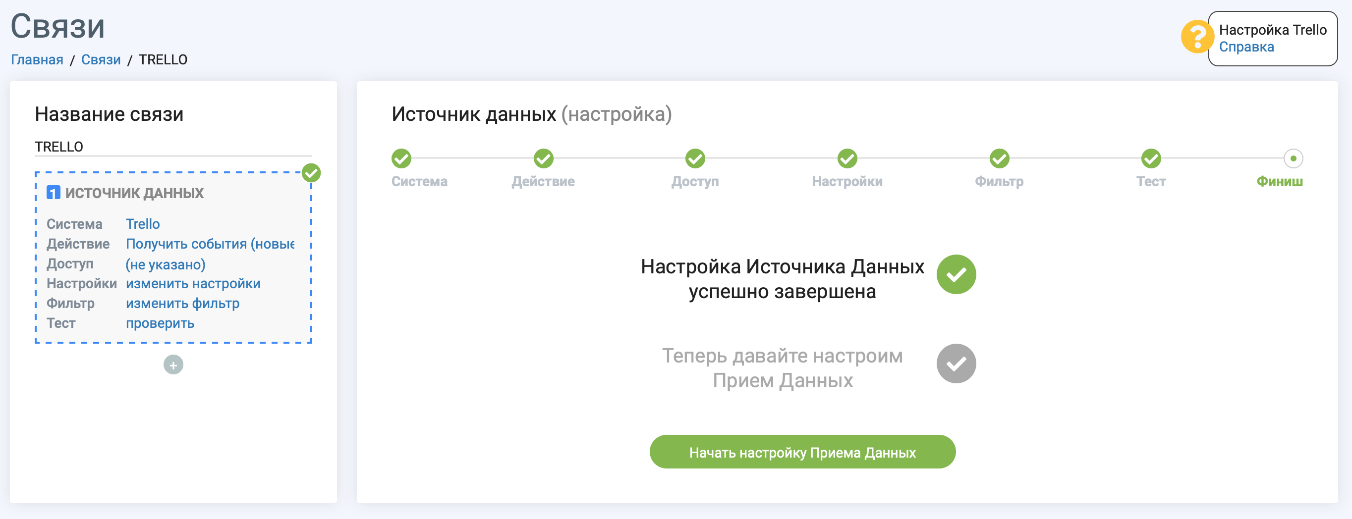Click the Действие row label in the card
The width and height of the screenshot is (1352, 519).
pos(78,244)
